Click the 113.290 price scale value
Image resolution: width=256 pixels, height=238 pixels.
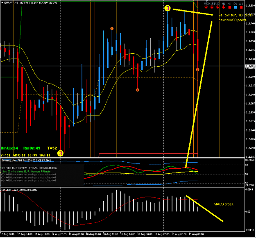[x=250, y=77]
